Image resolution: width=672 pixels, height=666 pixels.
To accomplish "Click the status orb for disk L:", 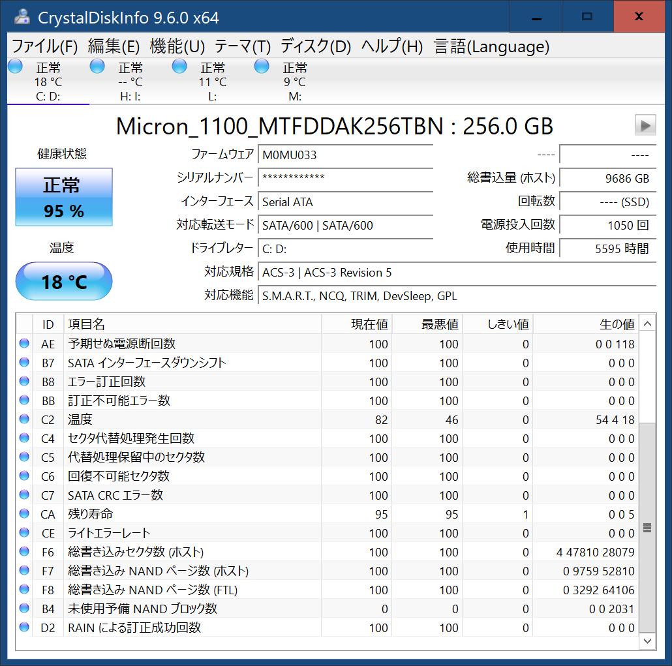I will [x=179, y=67].
